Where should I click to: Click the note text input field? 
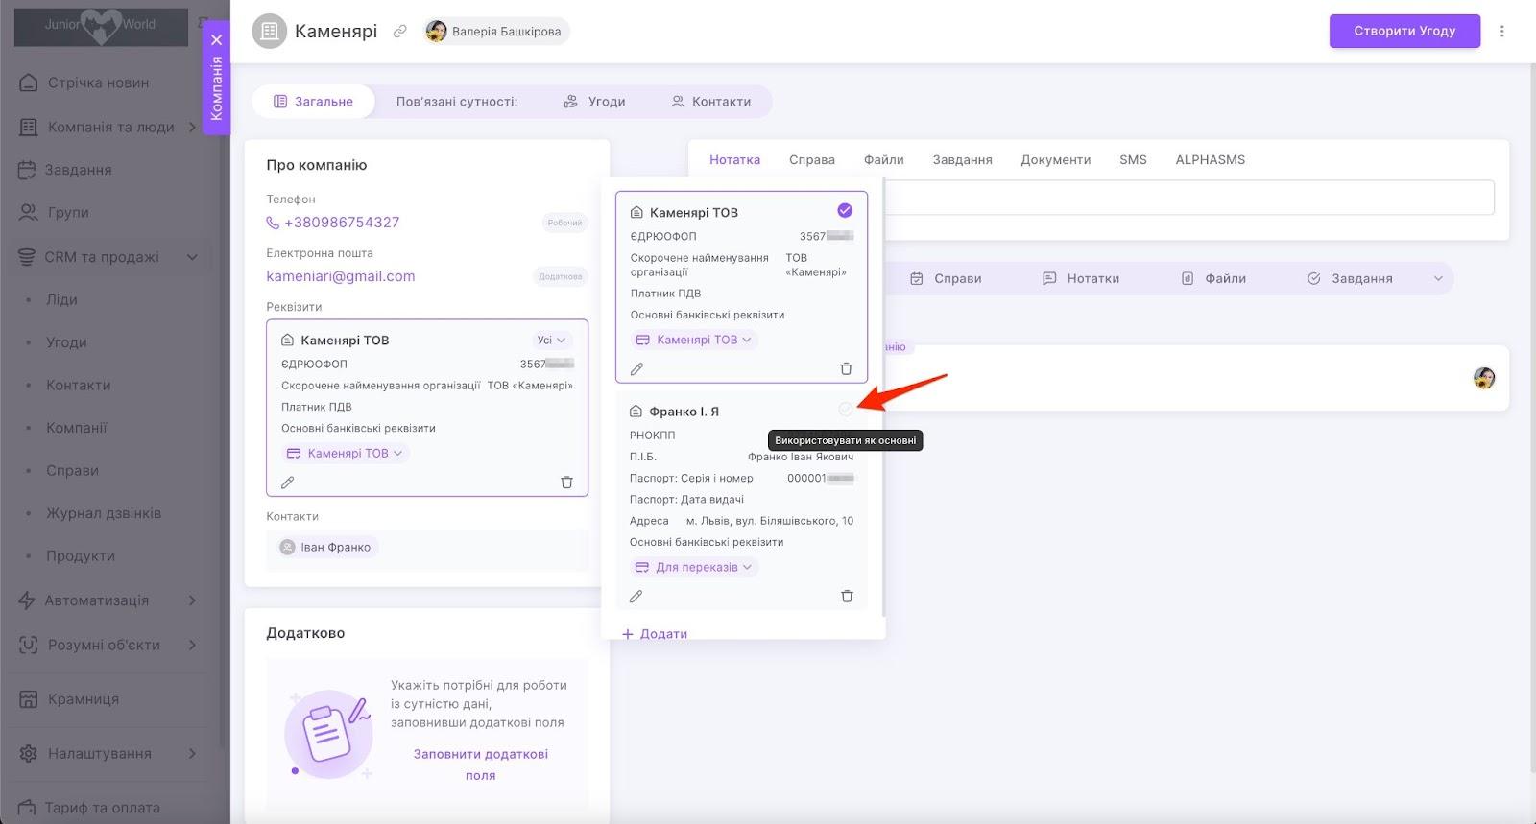coord(1188,198)
